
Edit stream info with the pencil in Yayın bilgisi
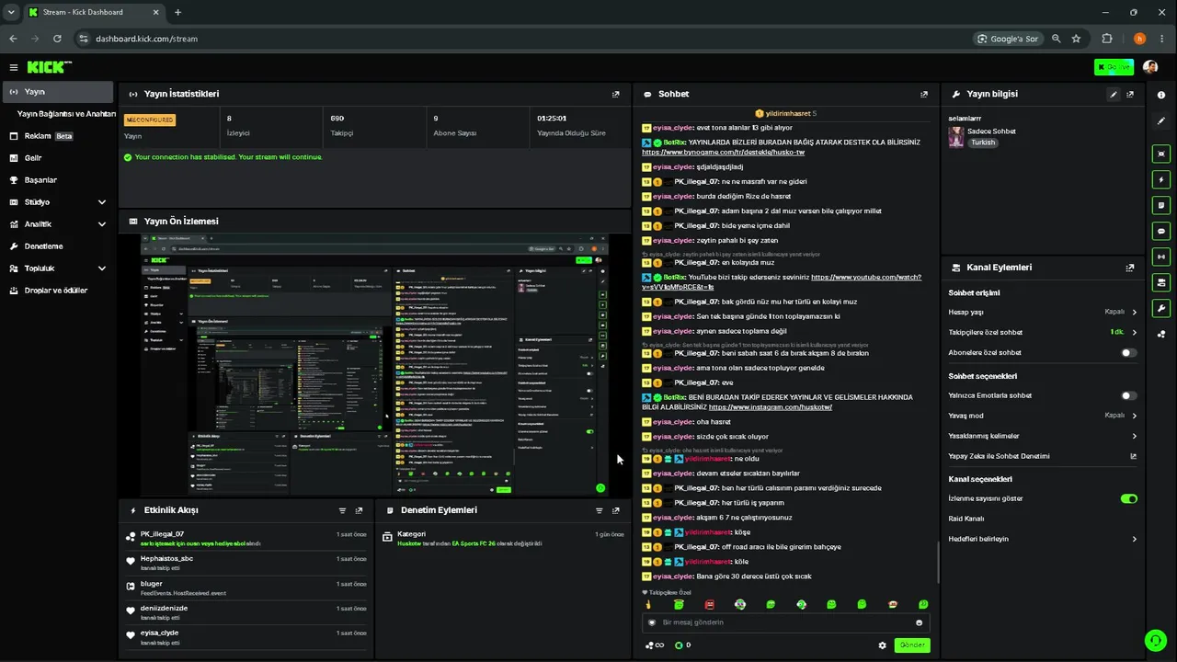tap(1114, 94)
